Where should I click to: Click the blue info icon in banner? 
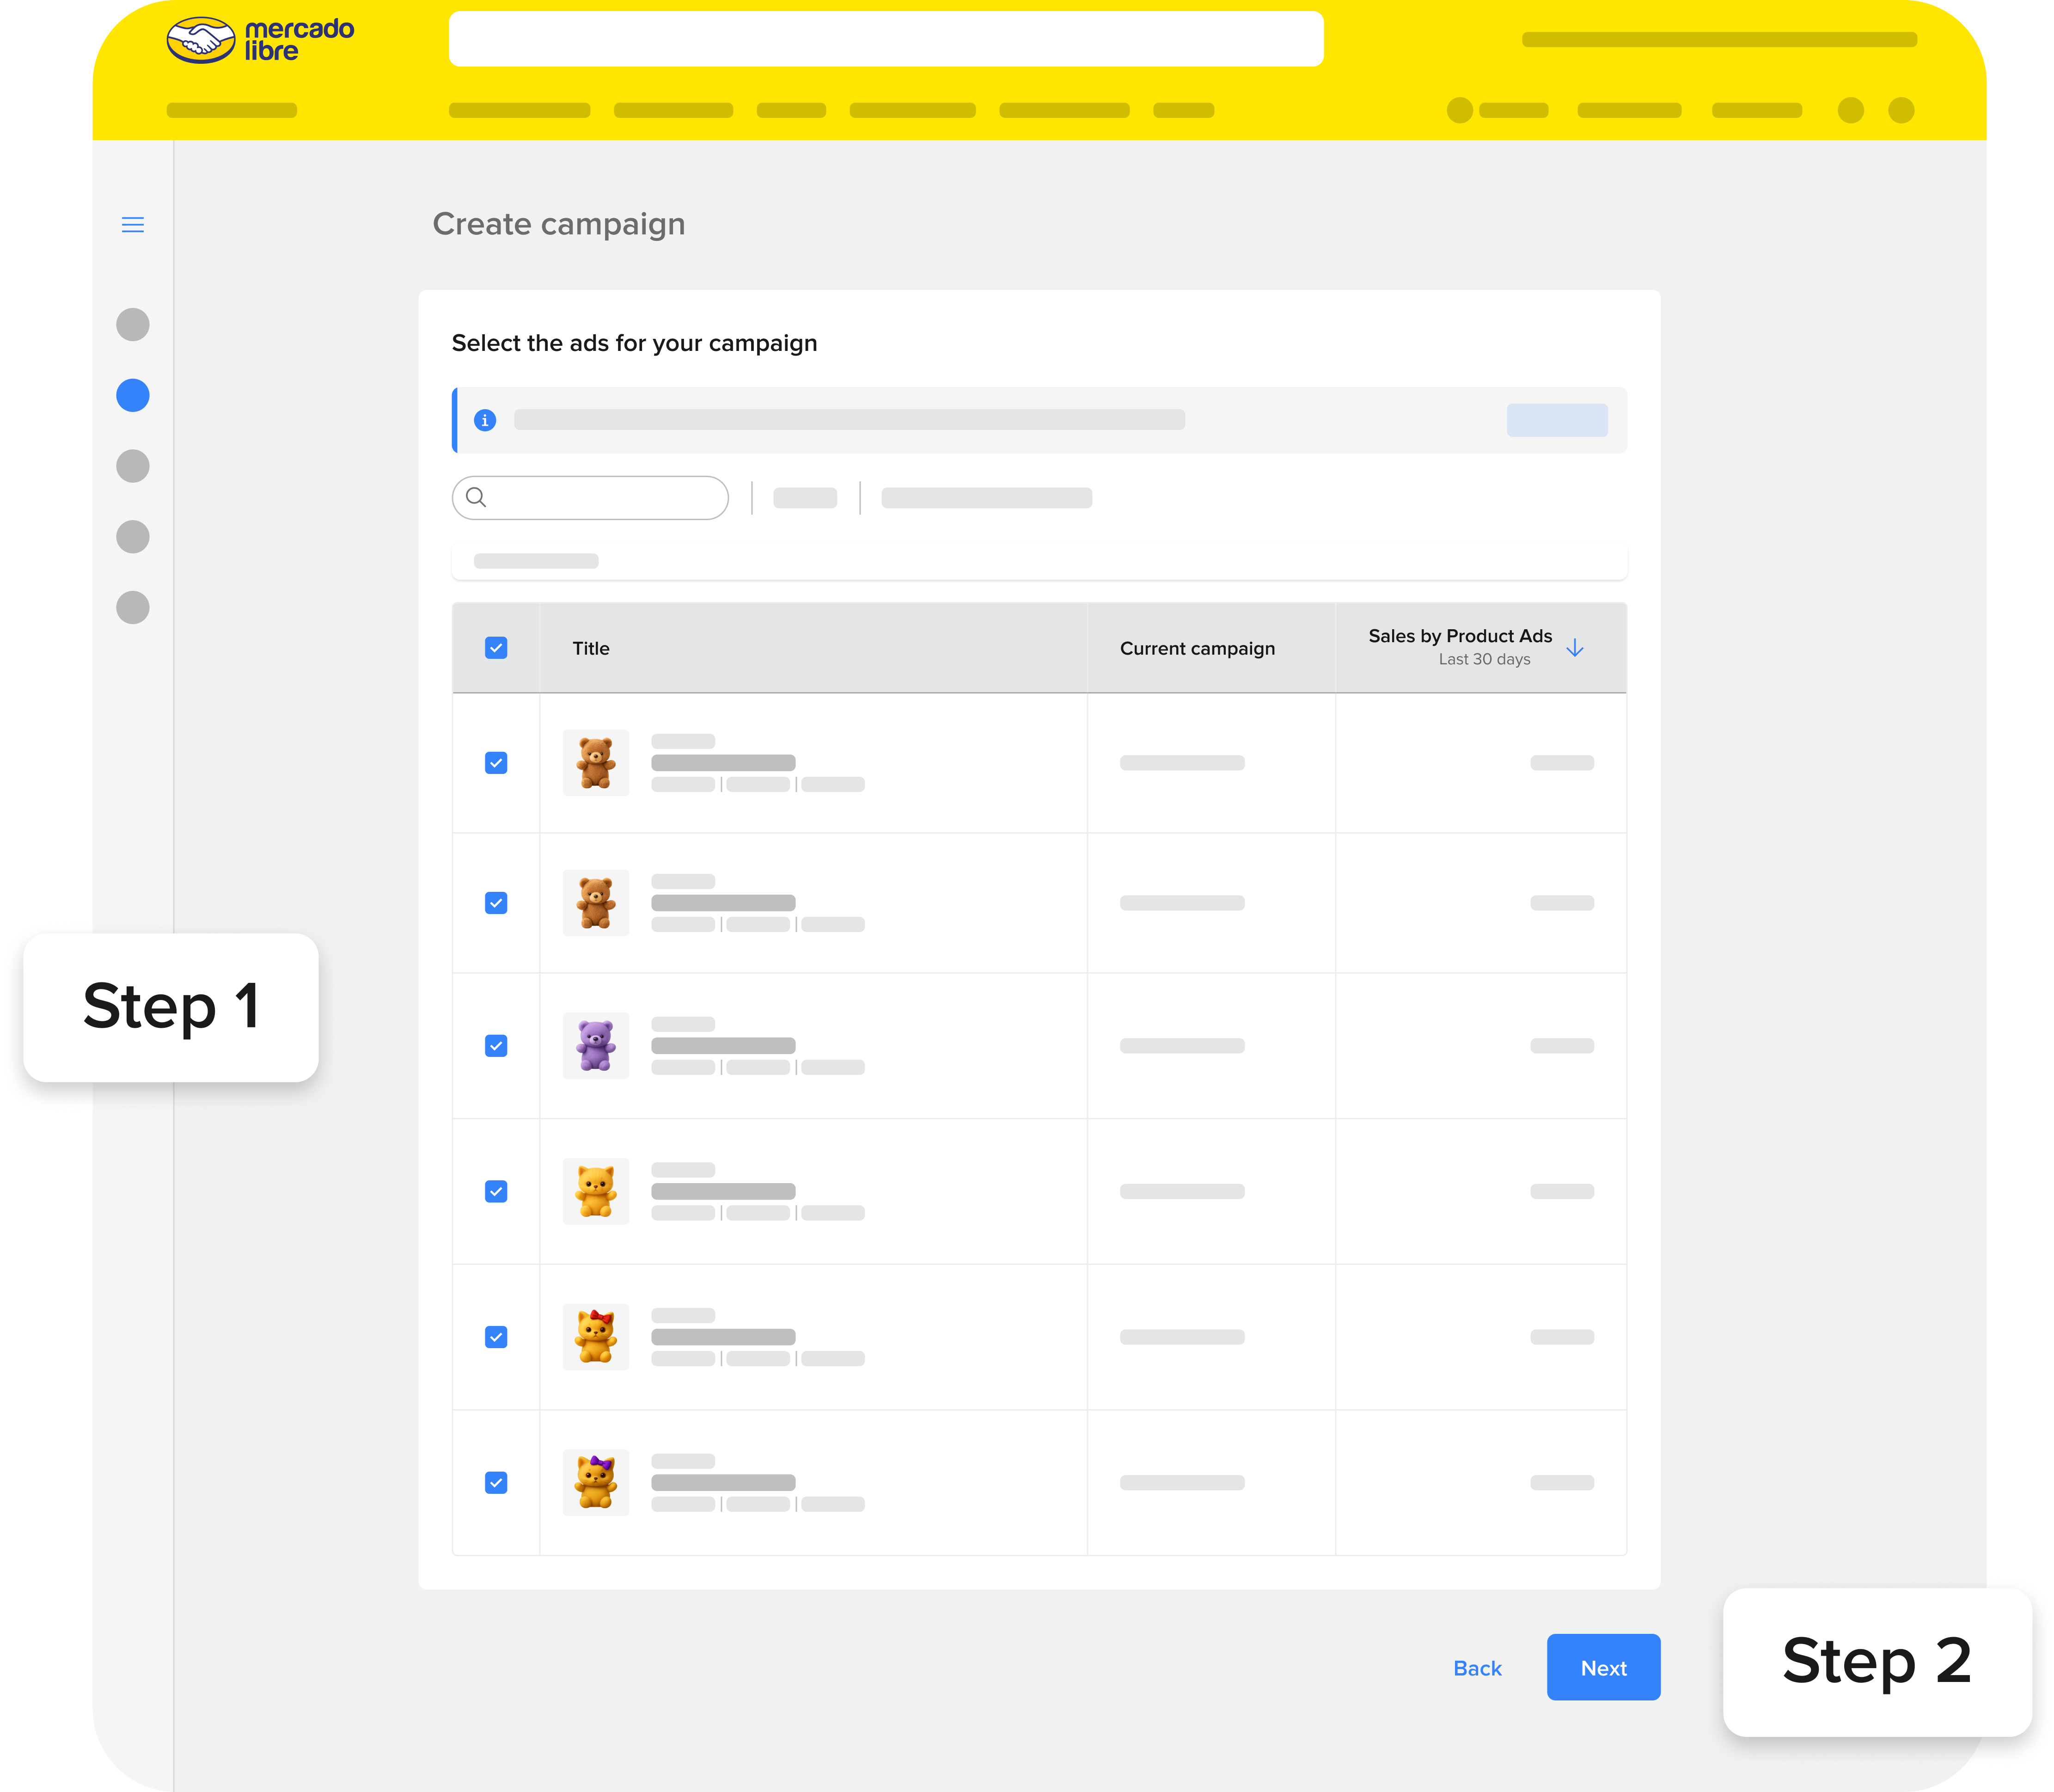tap(485, 420)
